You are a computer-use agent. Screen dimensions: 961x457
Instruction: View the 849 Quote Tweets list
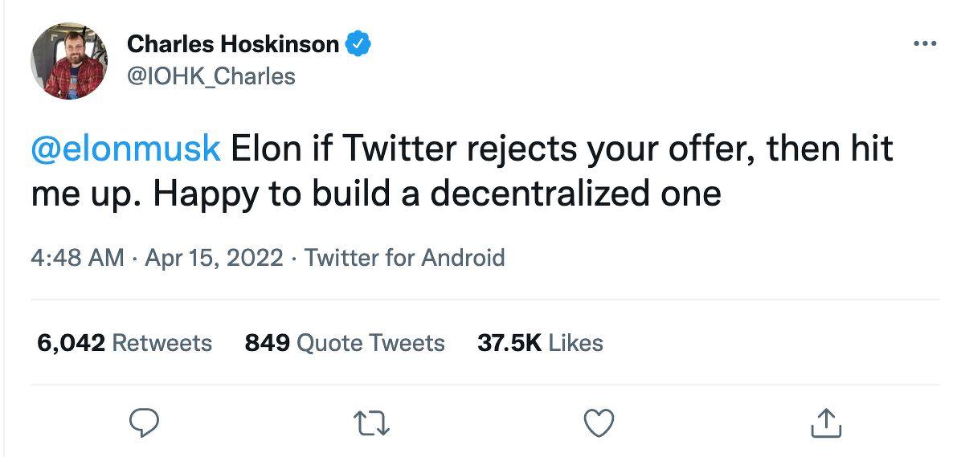coord(344,343)
